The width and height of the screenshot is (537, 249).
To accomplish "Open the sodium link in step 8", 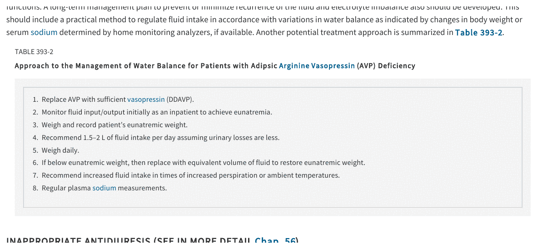I will click(104, 188).
